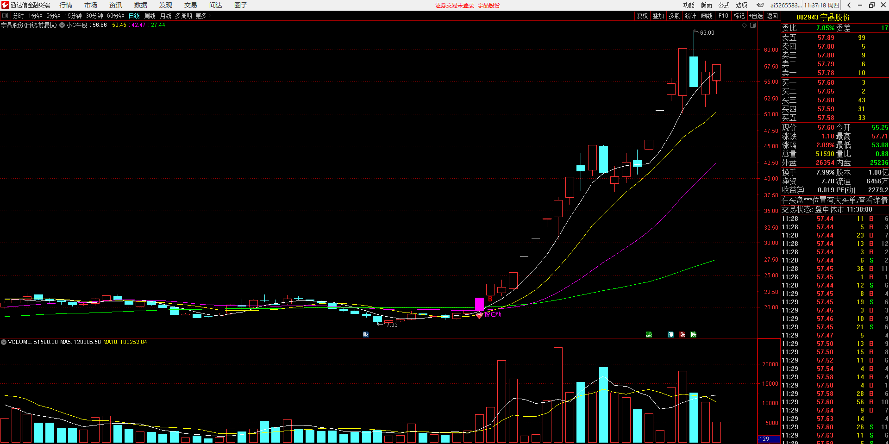Viewport: 889px width, 444px height.
Task: Switch to 30分钟 chart period
Action: coord(94,16)
